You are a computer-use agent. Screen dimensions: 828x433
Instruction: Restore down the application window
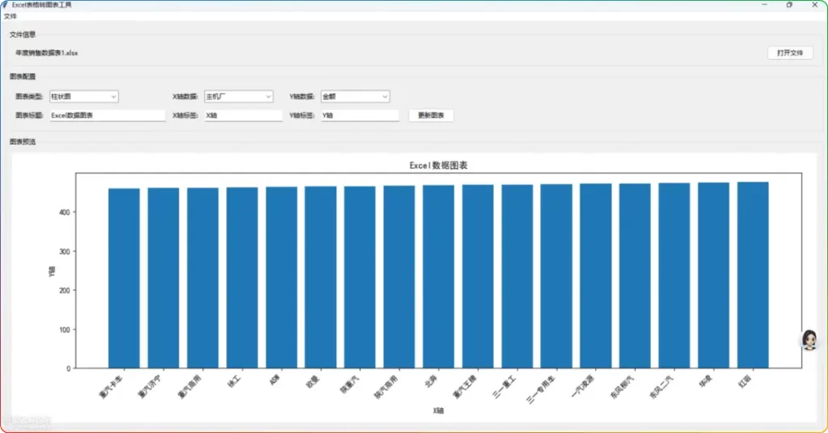coord(789,5)
